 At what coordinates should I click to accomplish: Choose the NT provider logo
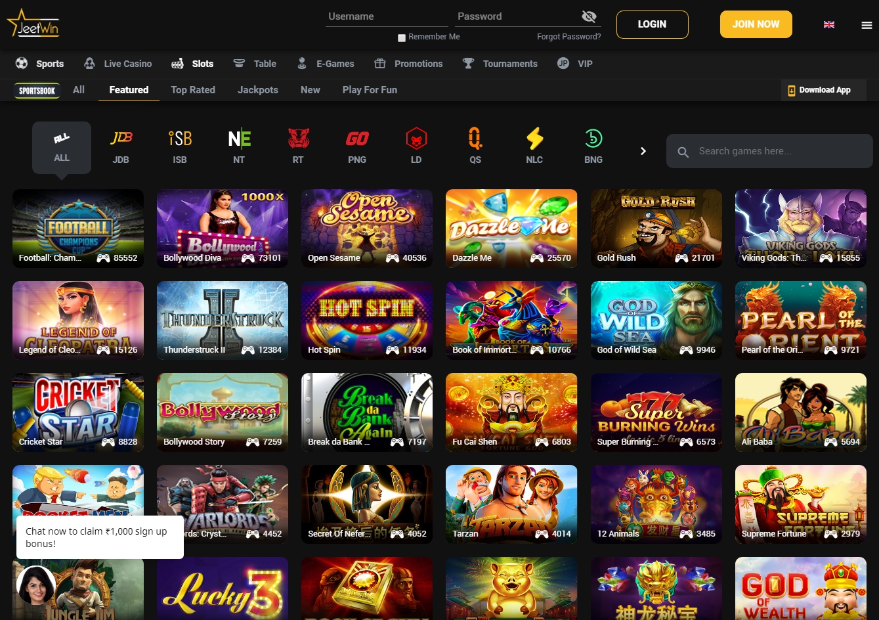coord(239,139)
